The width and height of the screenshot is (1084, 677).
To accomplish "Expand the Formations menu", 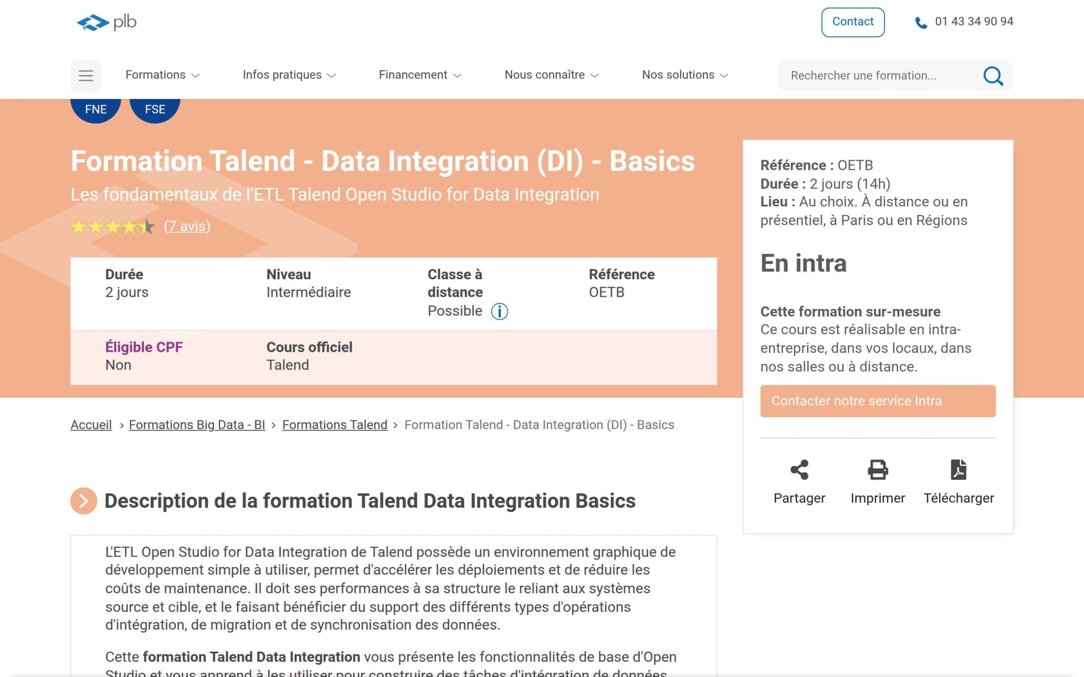I will [162, 75].
